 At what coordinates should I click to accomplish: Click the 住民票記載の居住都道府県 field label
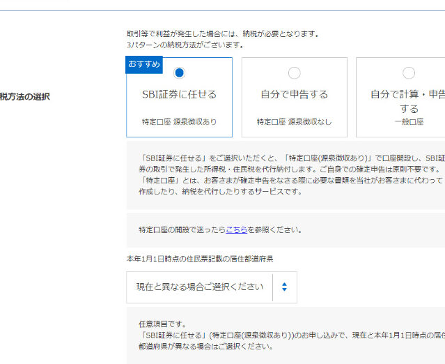199,259
